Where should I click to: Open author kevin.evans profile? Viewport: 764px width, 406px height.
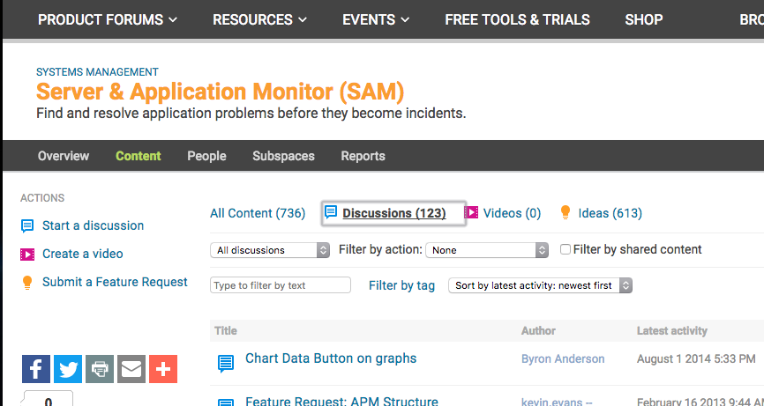click(557, 402)
